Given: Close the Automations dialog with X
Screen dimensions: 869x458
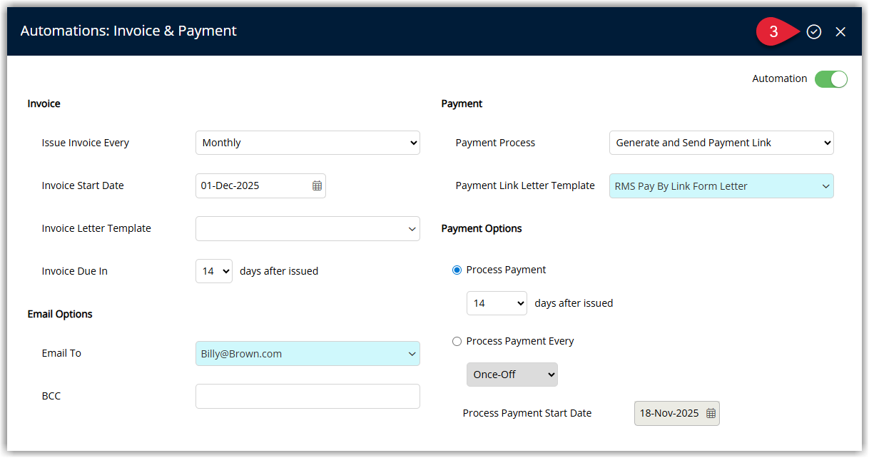Looking at the screenshot, I should 840,31.
